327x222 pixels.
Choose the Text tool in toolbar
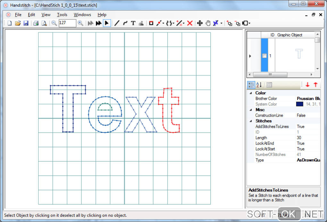tap(133, 23)
